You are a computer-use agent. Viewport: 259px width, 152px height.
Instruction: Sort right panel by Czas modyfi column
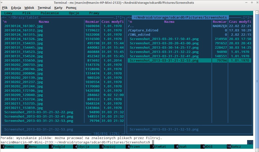pos(240,22)
